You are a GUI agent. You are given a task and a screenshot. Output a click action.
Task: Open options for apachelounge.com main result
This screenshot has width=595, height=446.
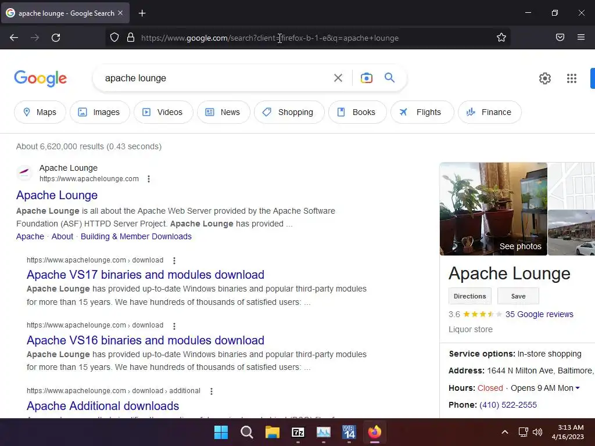coord(149,179)
